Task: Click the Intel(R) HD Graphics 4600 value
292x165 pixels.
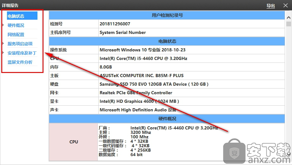Action: coord(139,101)
